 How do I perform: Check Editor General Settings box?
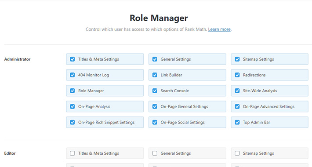tap(155, 153)
